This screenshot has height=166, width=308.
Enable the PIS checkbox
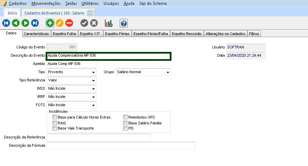125,129
